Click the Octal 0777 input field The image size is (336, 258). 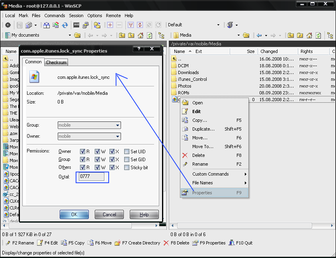coord(92,176)
